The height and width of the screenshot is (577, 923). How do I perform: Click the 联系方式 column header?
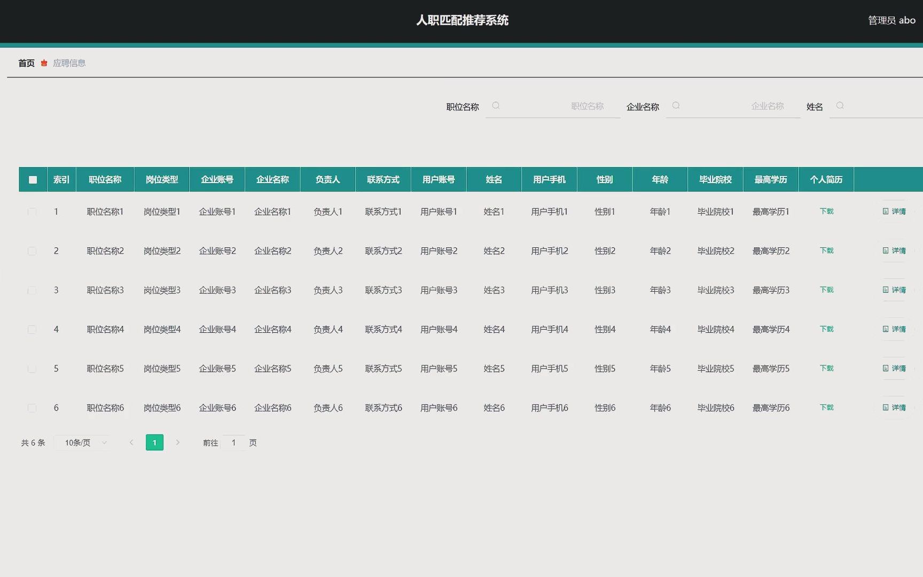pos(383,180)
